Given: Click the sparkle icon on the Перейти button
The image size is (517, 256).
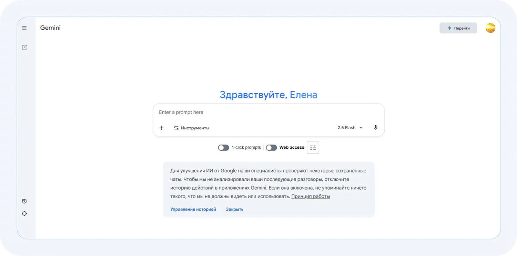Looking at the screenshot, I should click(x=449, y=28).
